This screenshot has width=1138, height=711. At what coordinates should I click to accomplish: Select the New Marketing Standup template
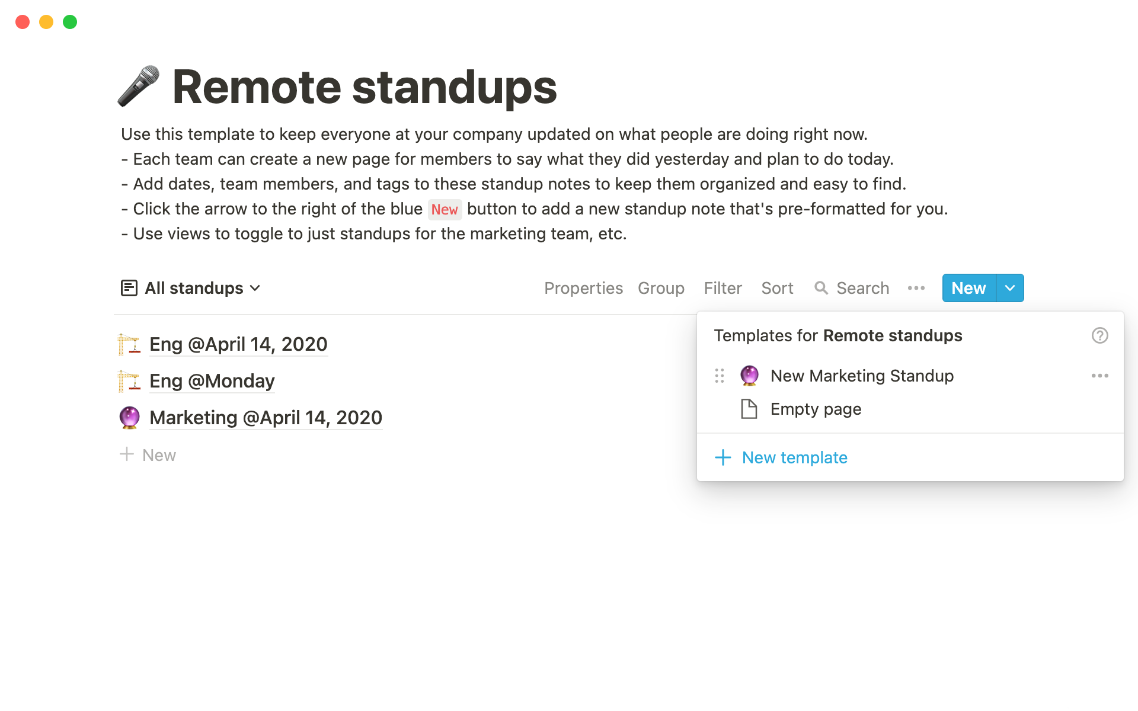pyautogui.click(x=861, y=376)
